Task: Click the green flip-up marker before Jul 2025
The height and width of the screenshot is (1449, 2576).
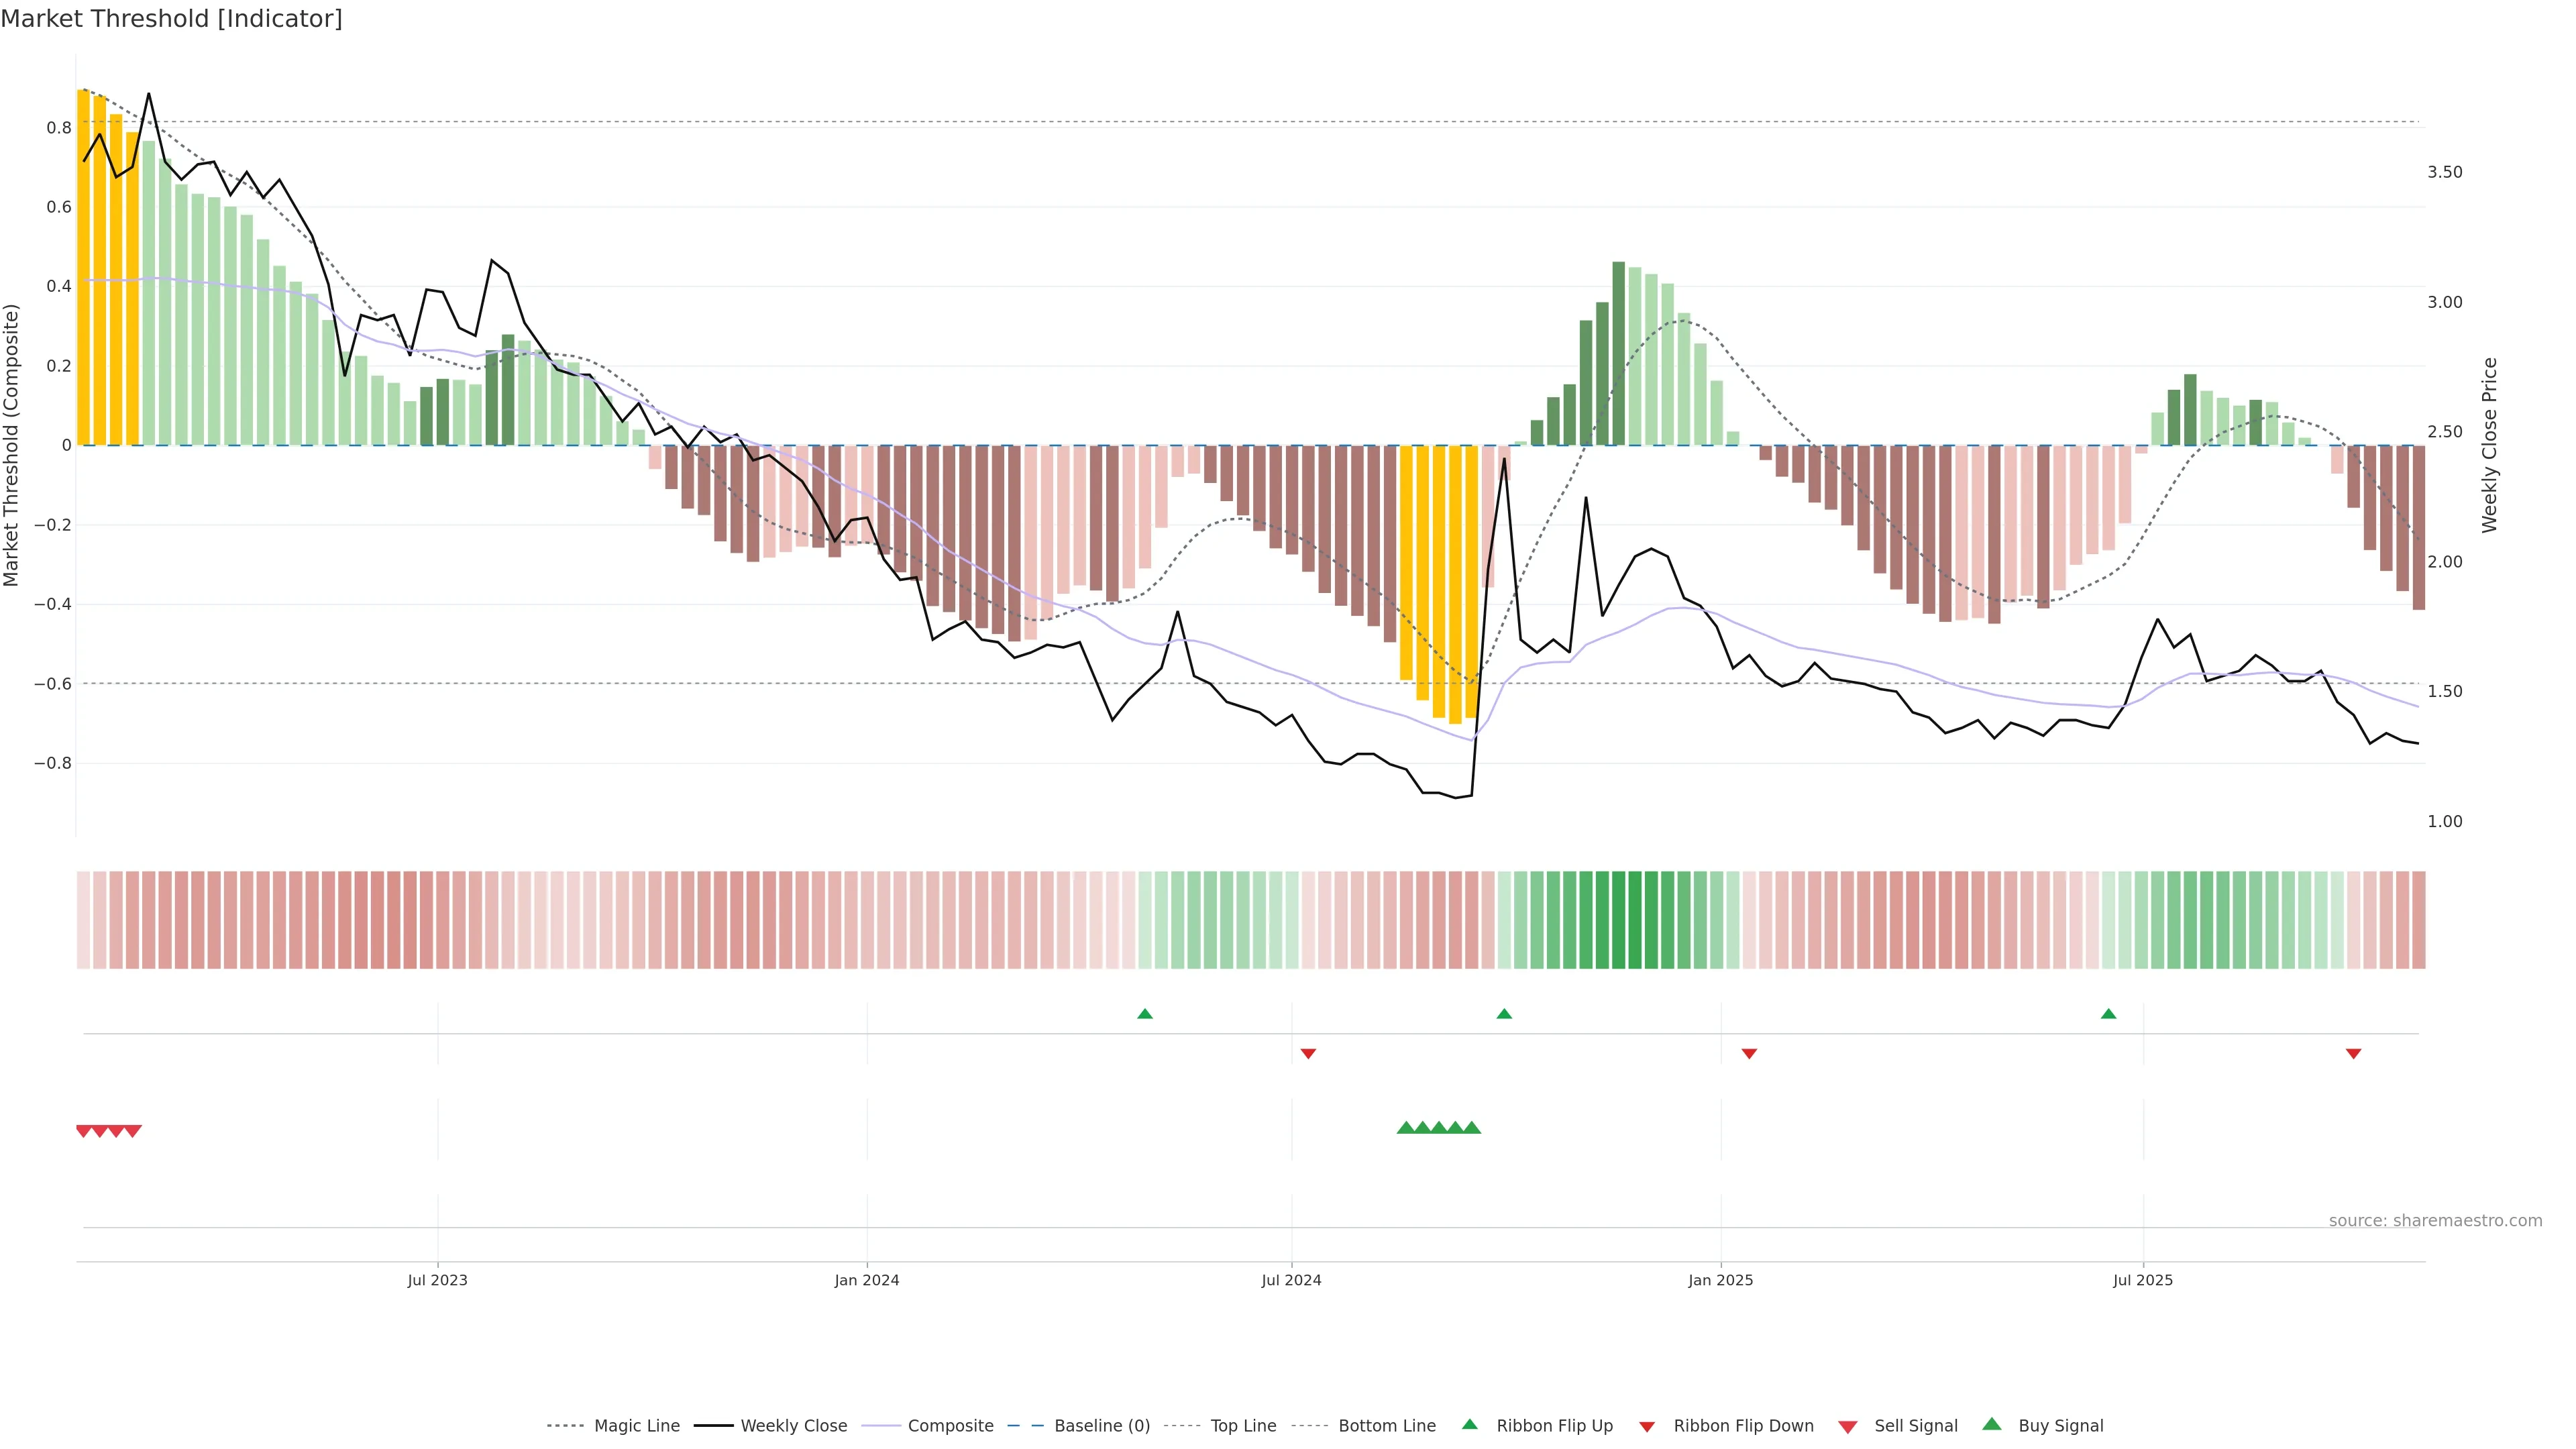Action: [x=2108, y=1014]
